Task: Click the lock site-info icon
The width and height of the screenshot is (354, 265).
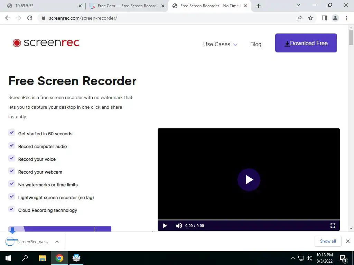Action: pos(44,18)
